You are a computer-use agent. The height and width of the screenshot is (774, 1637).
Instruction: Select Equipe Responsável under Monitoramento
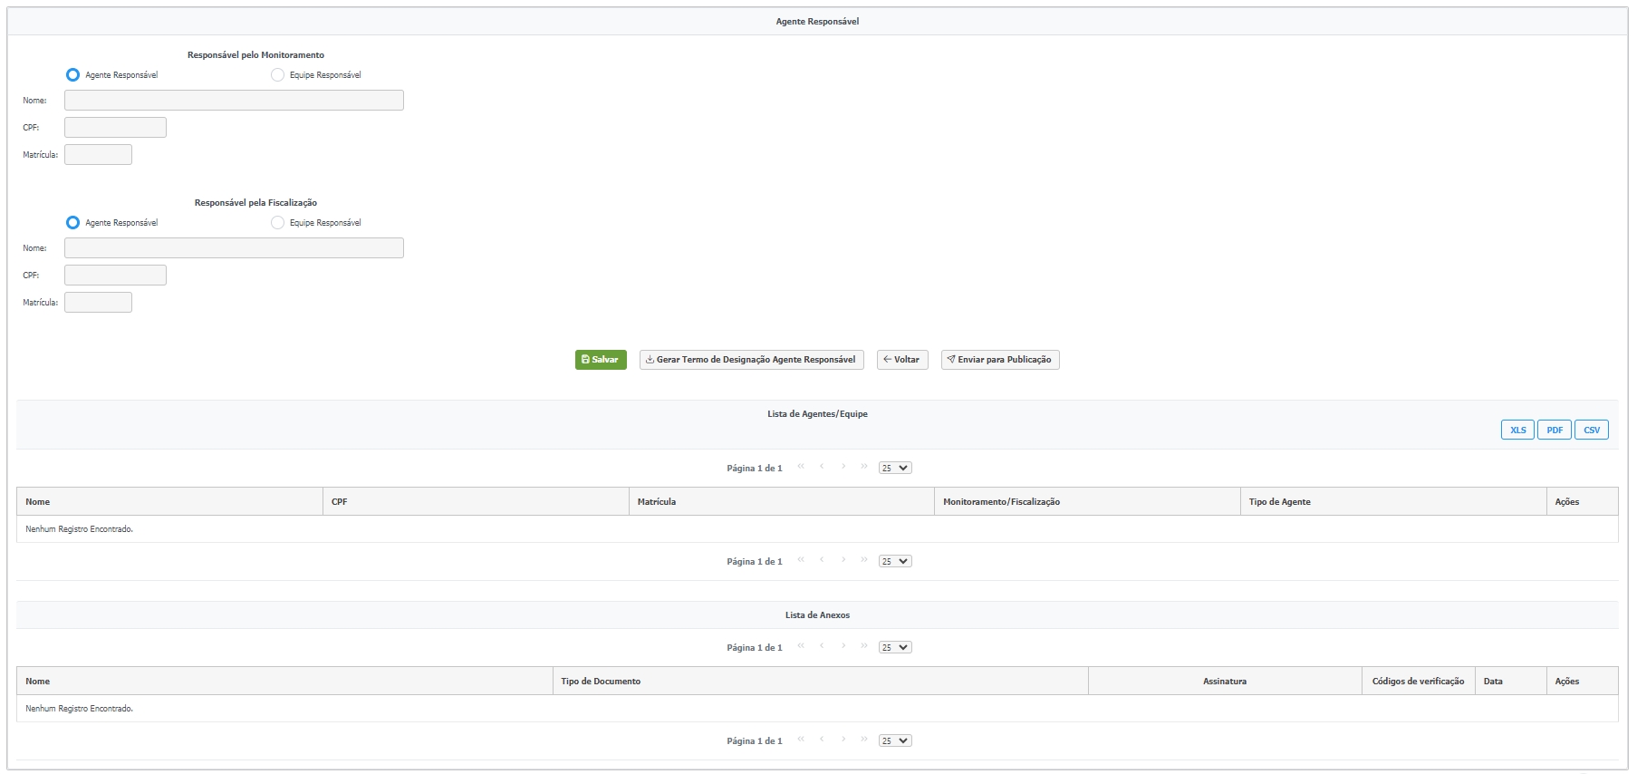pyautogui.click(x=277, y=75)
